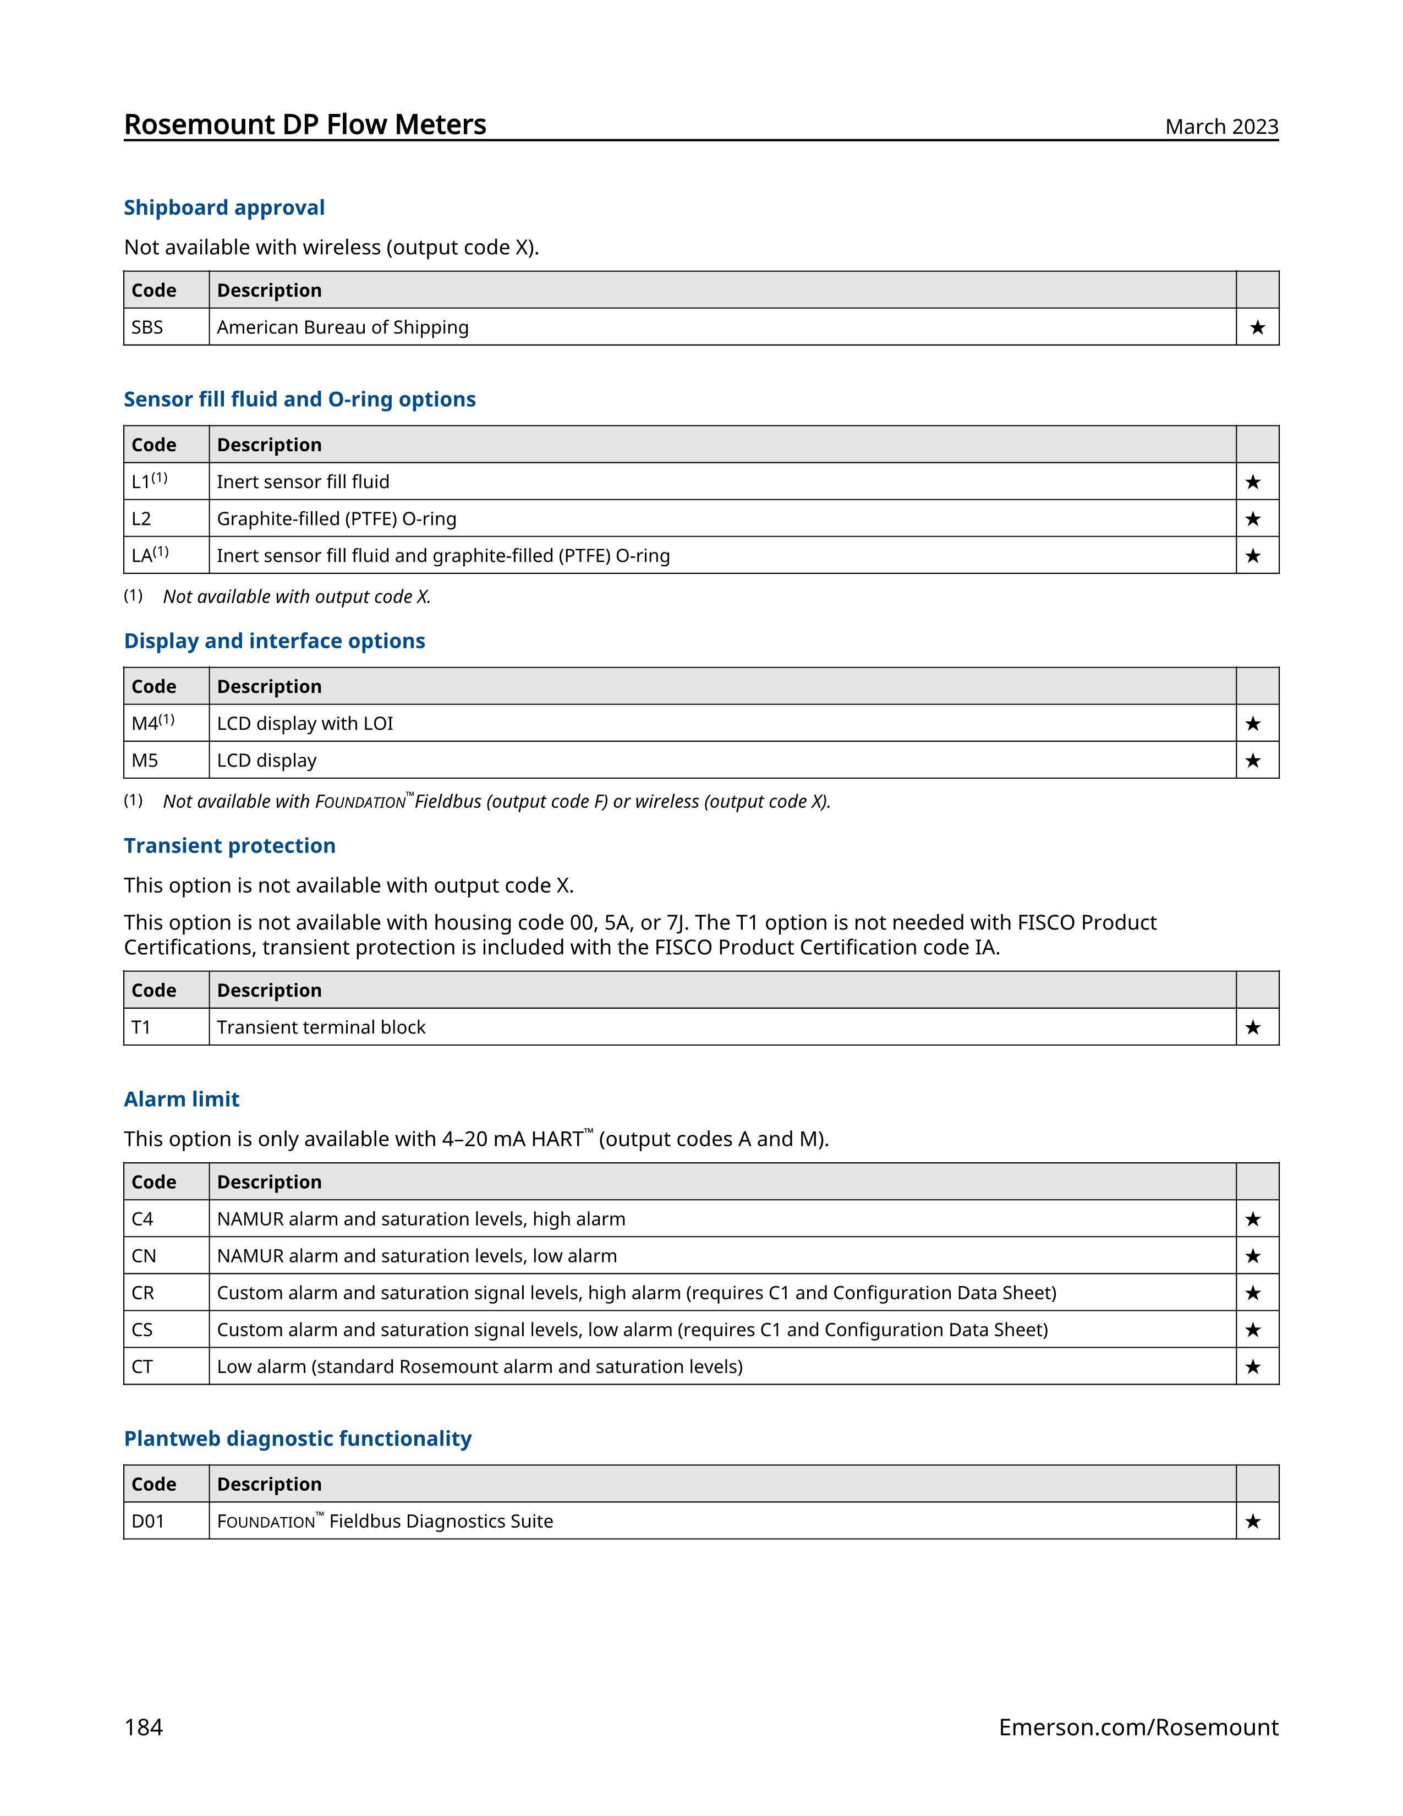Click the star icon in the SBS row

click(1258, 327)
